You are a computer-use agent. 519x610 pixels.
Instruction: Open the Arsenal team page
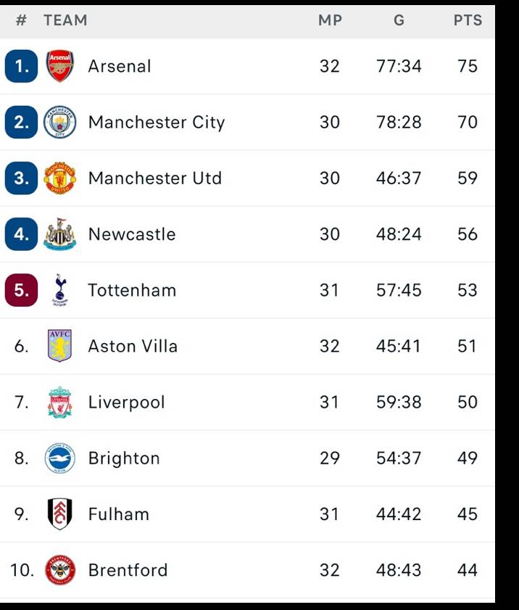point(120,66)
